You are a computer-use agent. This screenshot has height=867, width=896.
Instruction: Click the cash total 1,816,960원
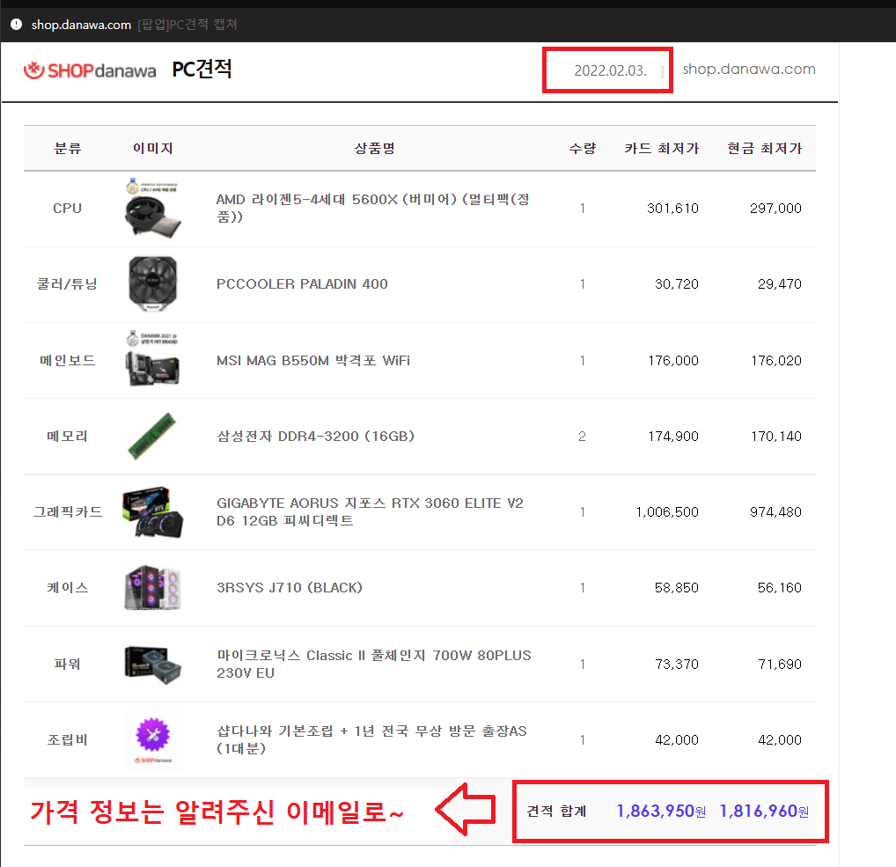(x=764, y=811)
